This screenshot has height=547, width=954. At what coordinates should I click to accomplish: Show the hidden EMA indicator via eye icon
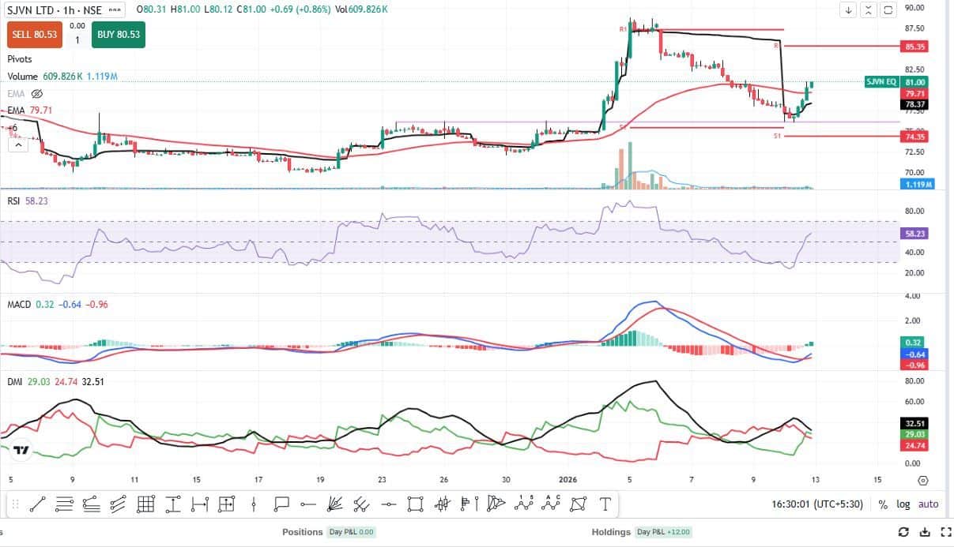[x=36, y=93]
